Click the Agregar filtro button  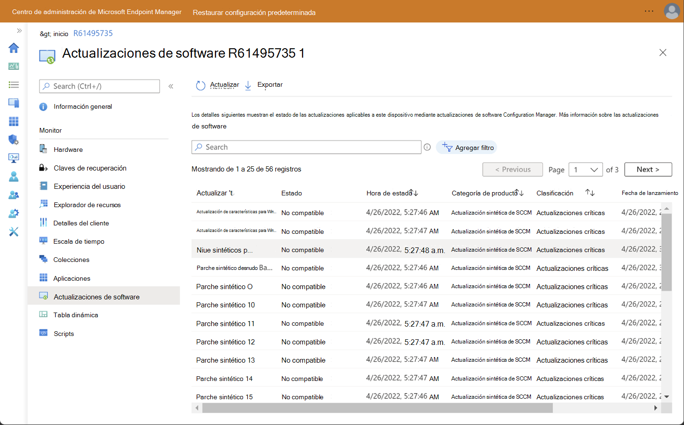[x=466, y=148]
